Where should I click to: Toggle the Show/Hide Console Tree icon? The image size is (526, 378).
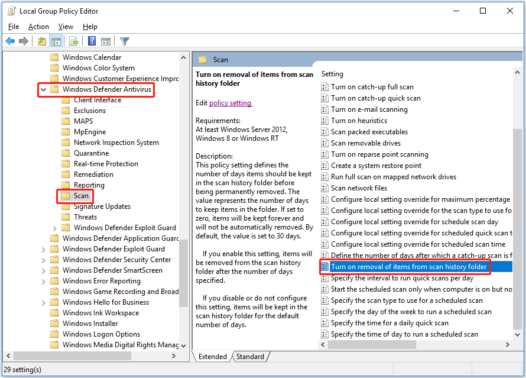(56, 41)
